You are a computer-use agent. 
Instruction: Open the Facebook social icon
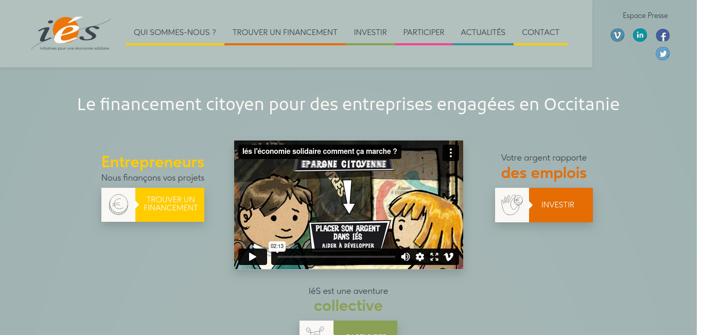tap(663, 36)
